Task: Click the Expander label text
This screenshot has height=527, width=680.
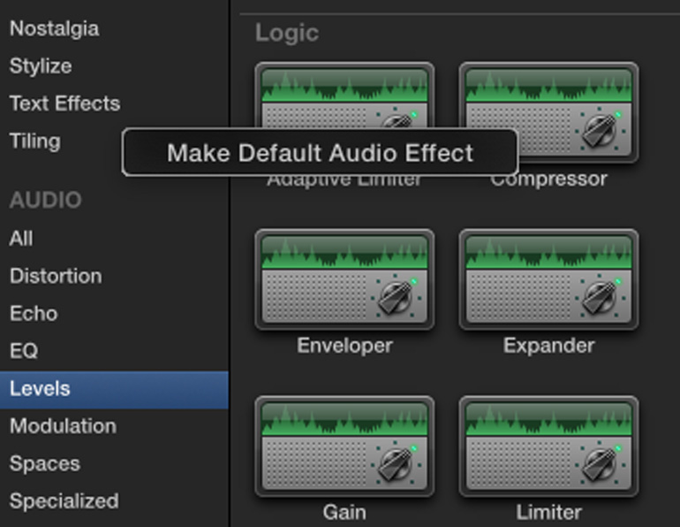Action: coord(548,346)
